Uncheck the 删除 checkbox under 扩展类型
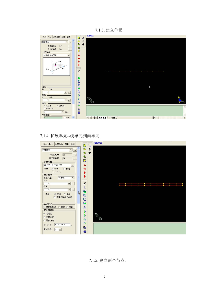Image resolution: width=209 pixels, height=296 pixels. coord(53,168)
